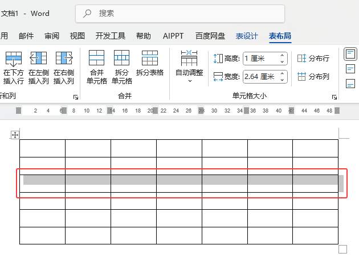The image size is (359, 274).
Task: Open the Review (审阅) tab
Action: [52, 36]
